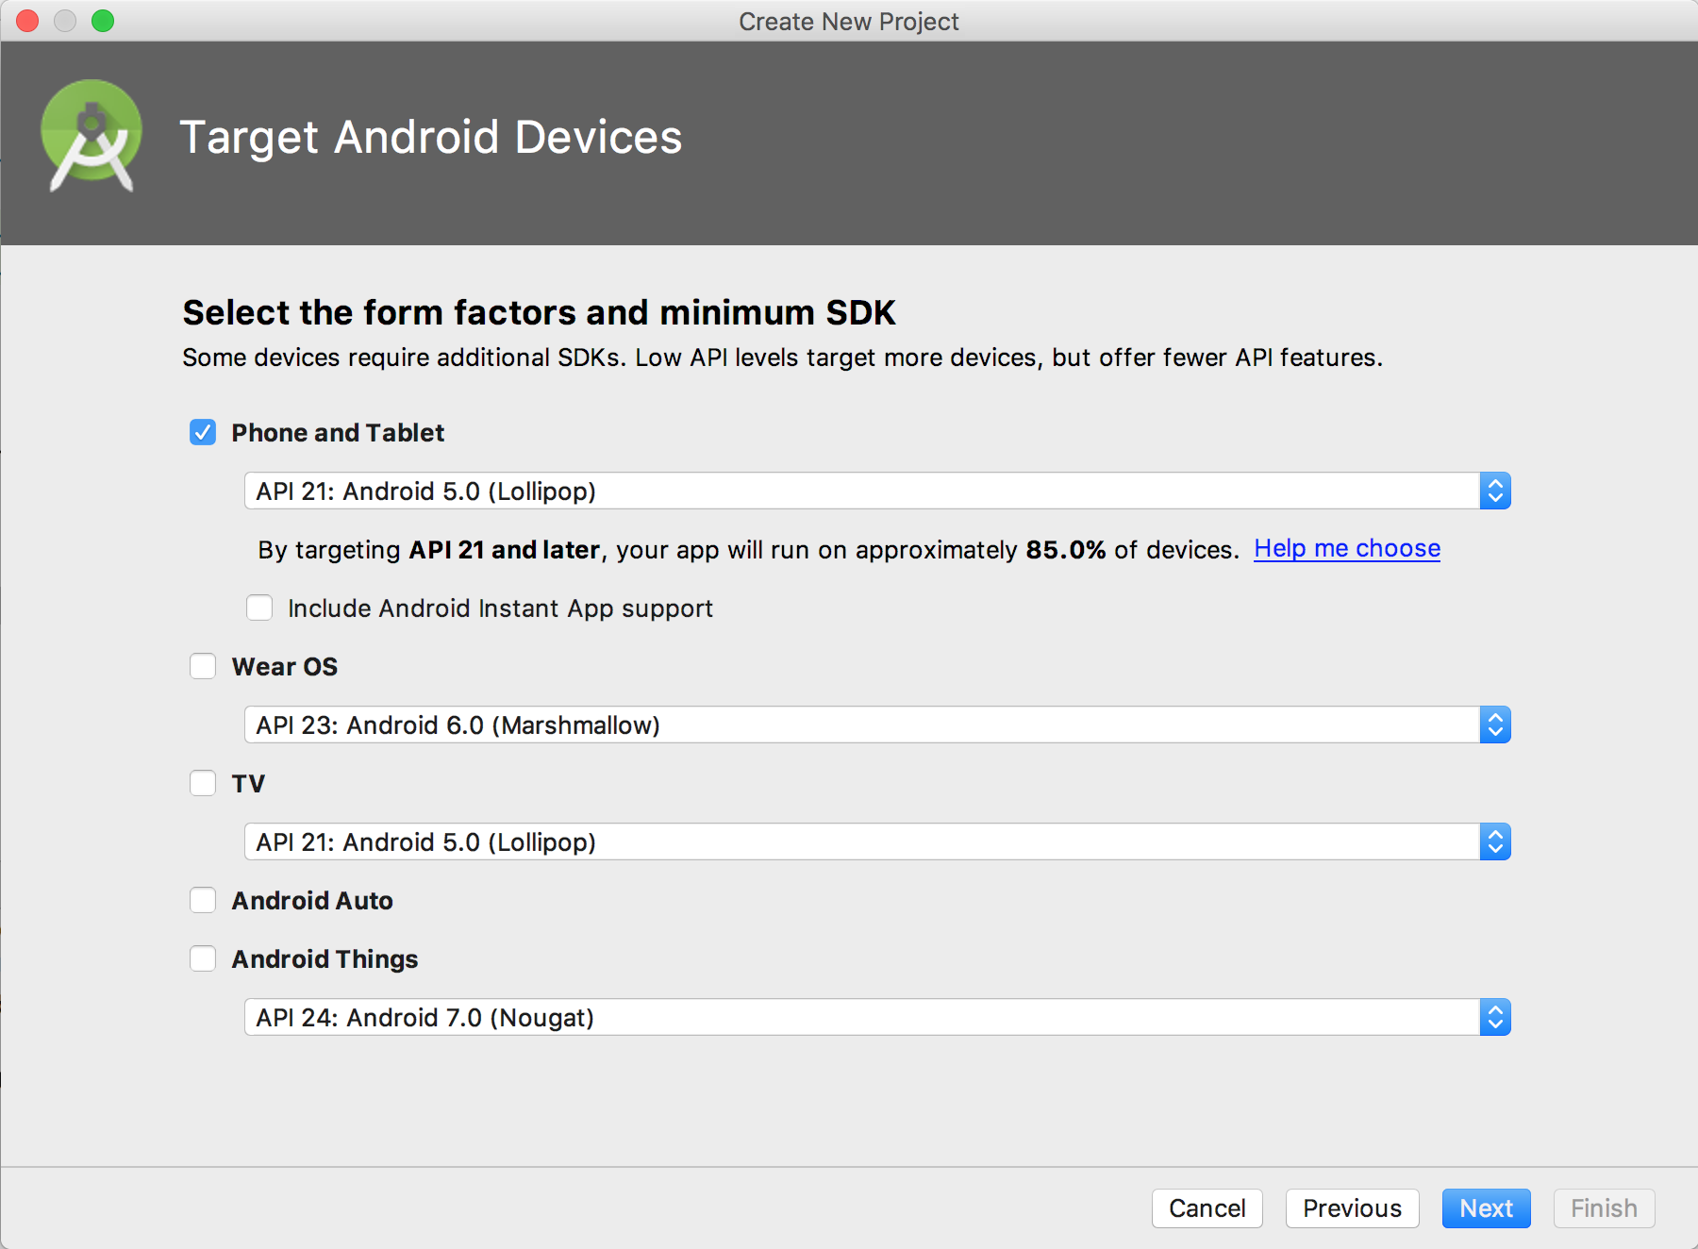Proceed with the Next button
The image size is (1698, 1249).
click(1487, 1208)
